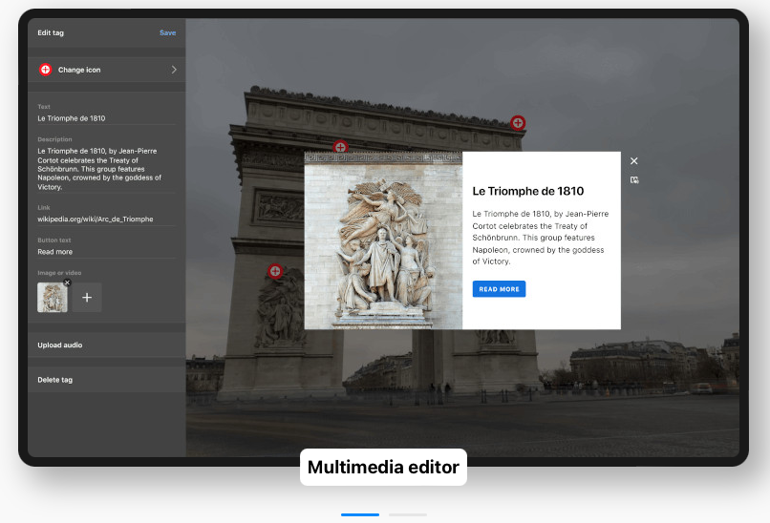Close the Le Triomphe de 1810 popup
This screenshot has height=523, width=770.
pos(633,161)
